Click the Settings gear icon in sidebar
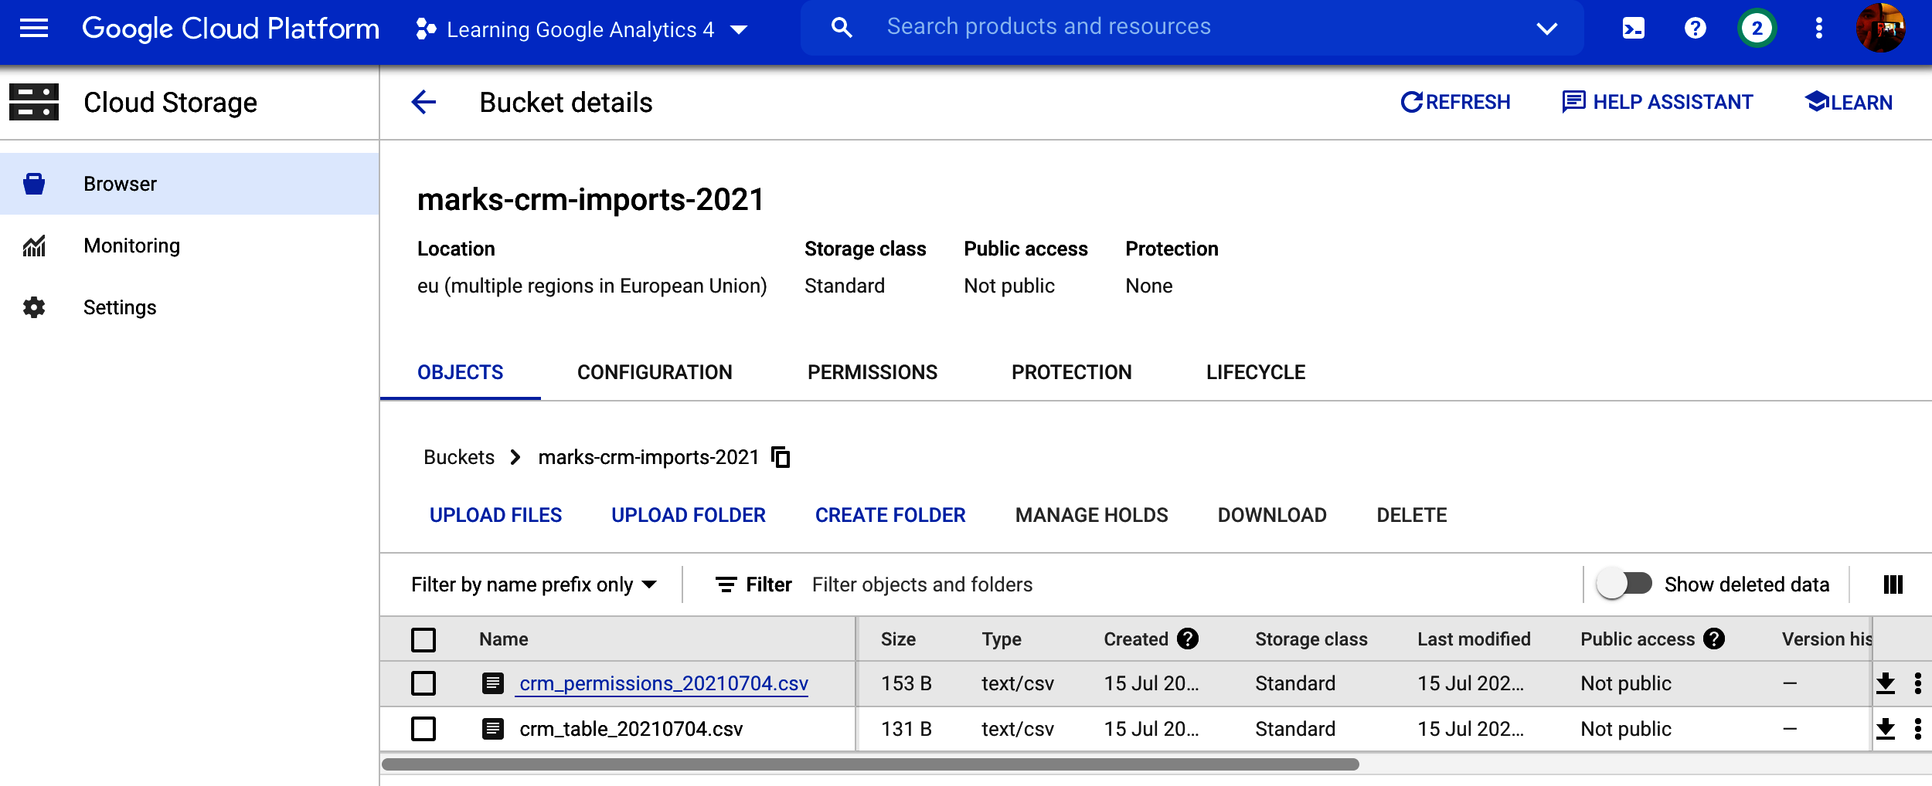Image resolution: width=1932 pixels, height=786 pixels. [34, 307]
